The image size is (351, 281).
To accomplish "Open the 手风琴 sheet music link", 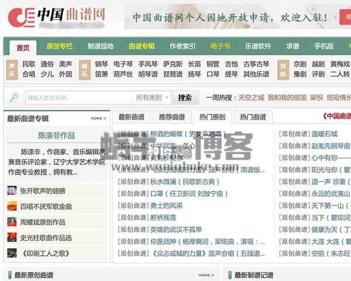I will pyautogui.click(x=148, y=64).
